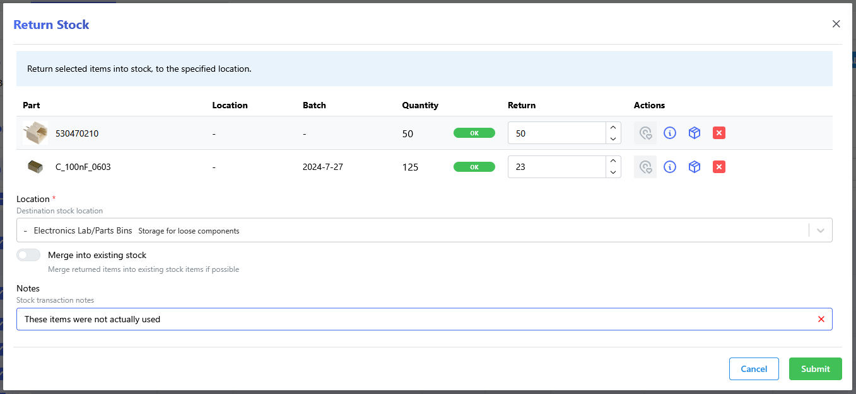Click info icon for 530470210 row
Screen dimensions: 856x394
coord(670,133)
